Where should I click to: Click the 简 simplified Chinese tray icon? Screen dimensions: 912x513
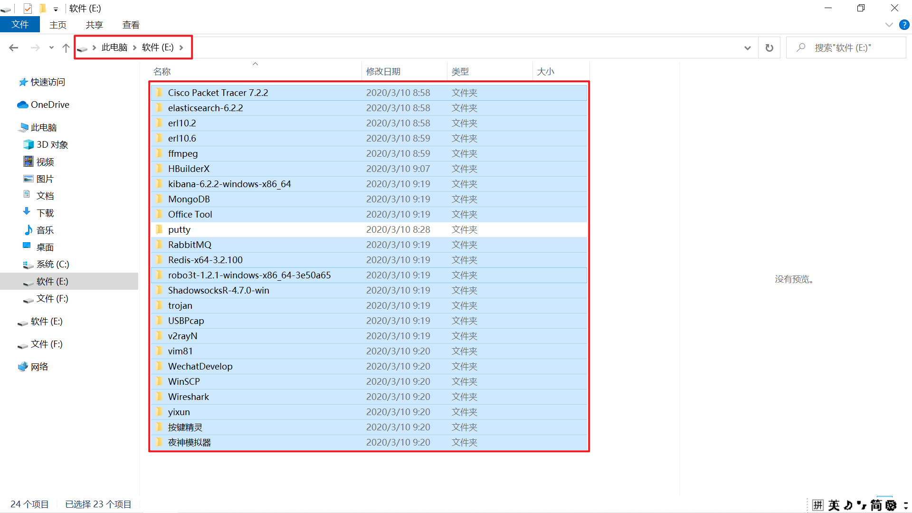tap(876, 505)
